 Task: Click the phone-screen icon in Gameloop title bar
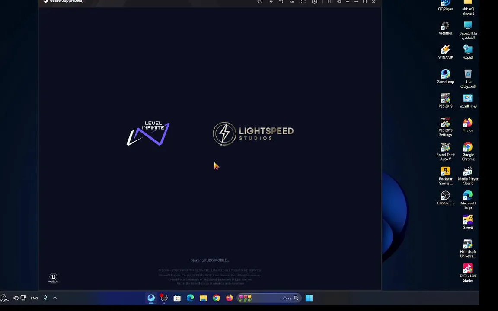pyautogui.click(x=330, y=2)
